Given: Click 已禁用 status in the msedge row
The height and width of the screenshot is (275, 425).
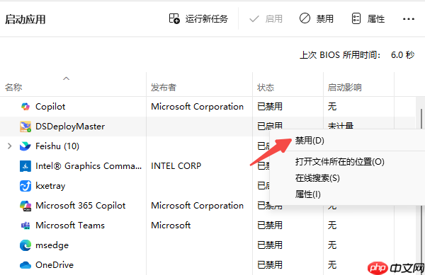Looking at the screenshot, I should [270, 245].
